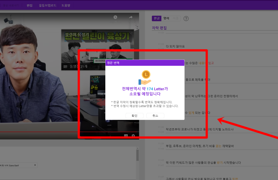Click the playlist thumbnail in the video

coord(98,50)
